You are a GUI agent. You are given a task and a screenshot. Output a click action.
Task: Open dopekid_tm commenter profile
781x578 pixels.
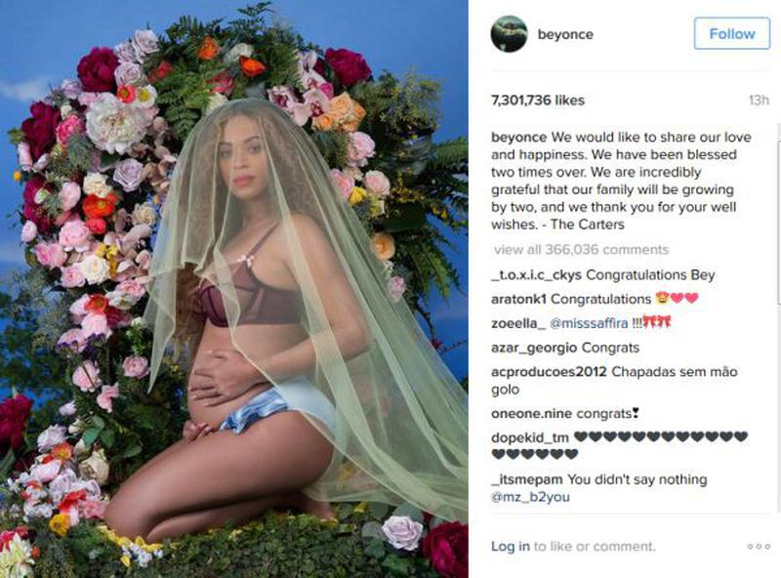[530, 438]
